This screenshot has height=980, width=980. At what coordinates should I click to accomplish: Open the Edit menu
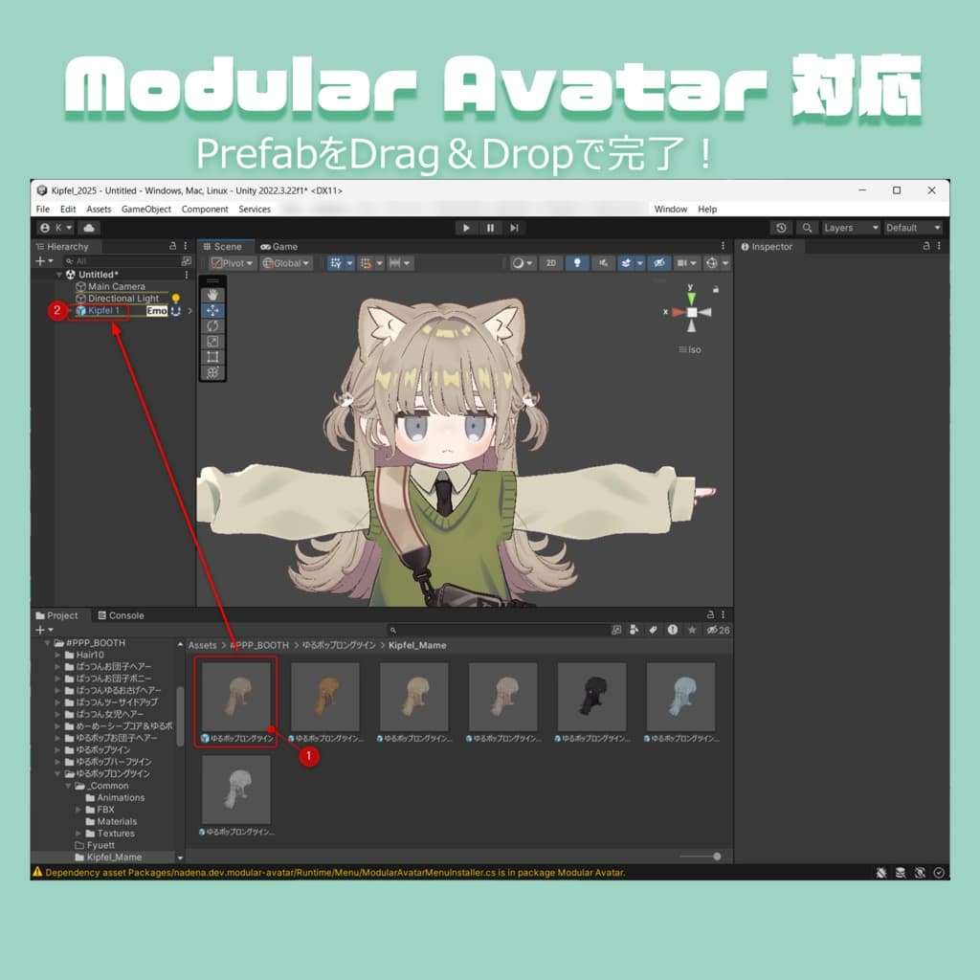coord(68,210)
